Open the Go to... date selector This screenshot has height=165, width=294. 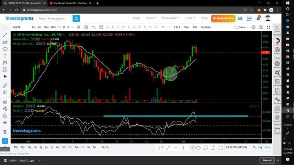point(107,147)
